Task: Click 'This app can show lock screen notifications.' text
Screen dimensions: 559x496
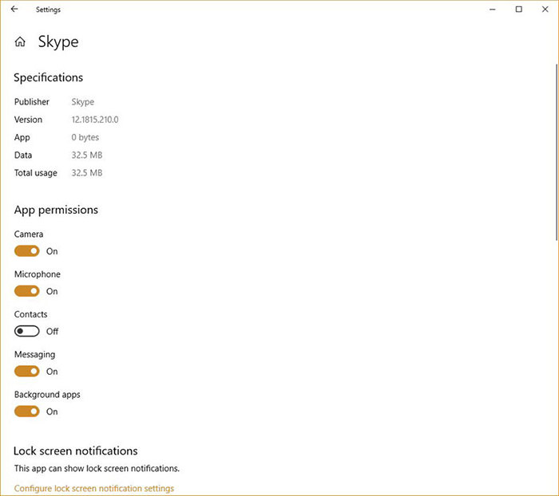Action: pos(97,468)
